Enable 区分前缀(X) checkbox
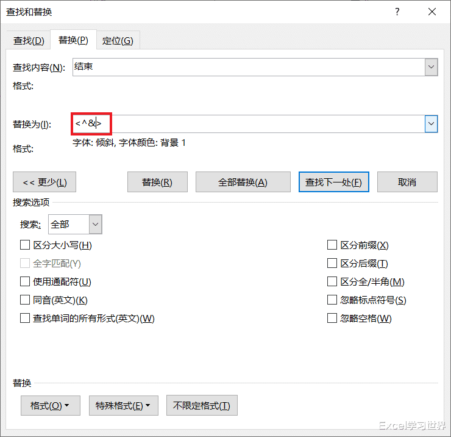 pos(332,245)
